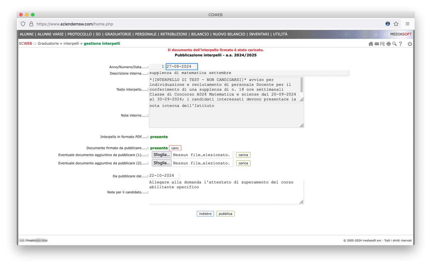Open the GRADUATORIE menu
The image size is (431, 267).
click(118, 34)
